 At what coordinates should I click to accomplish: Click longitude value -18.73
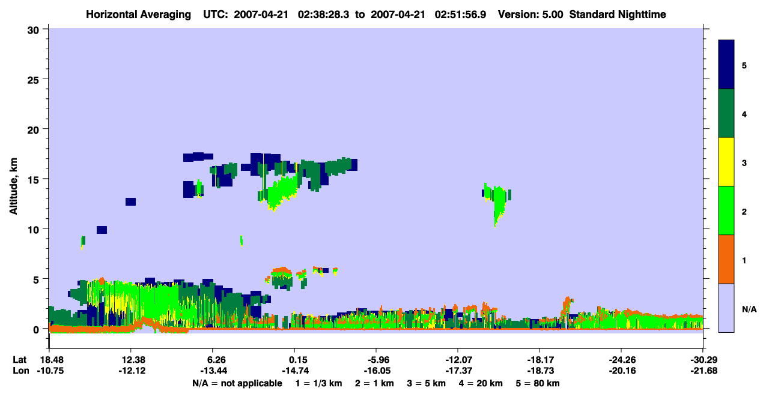[539, 371]
